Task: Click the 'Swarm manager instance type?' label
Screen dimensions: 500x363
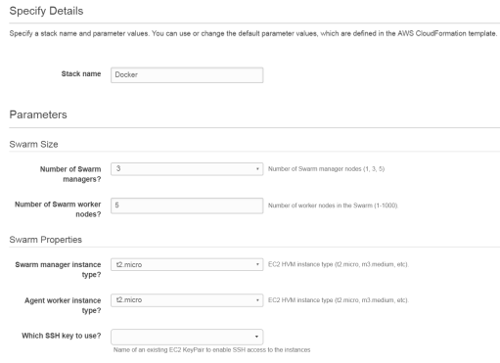Action: coord(58,269)
